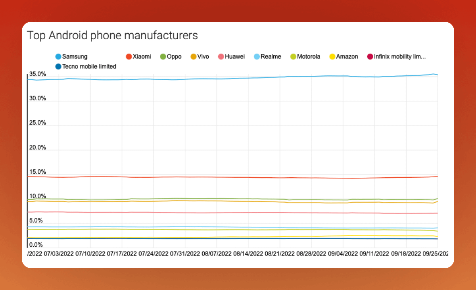
Task: Click the Tecno dark-blue legend dot
Action: coord(58,67)
